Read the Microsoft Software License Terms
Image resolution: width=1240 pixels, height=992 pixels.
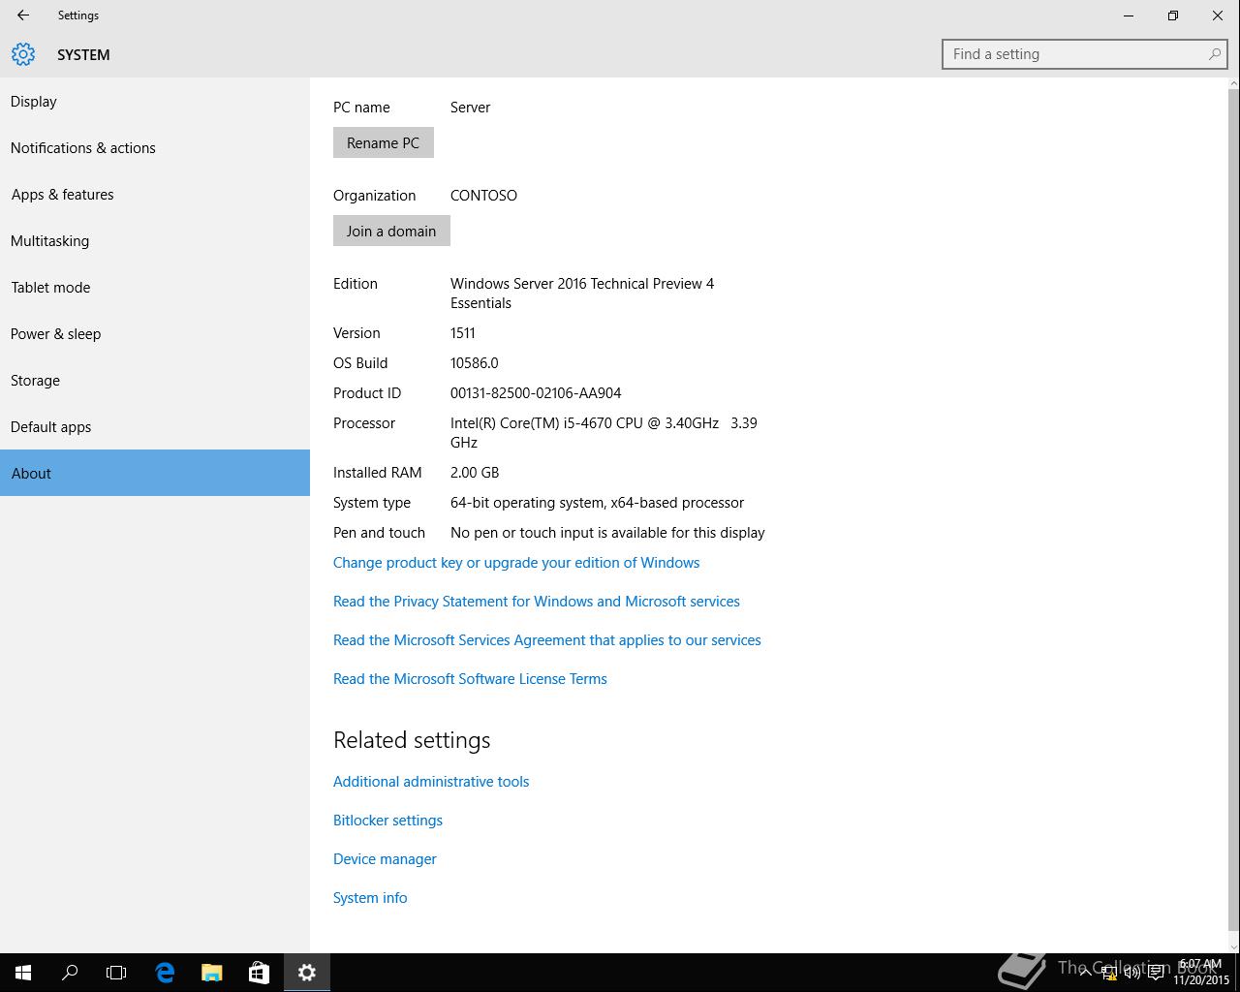coord(470,679)
